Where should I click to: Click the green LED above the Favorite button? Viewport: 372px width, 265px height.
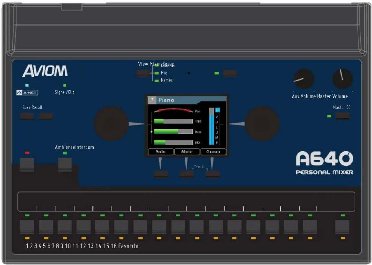point(343,215)
